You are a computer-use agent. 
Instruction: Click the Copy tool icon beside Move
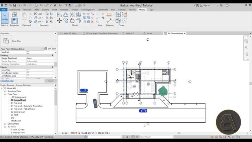click(x=66, y=21)
